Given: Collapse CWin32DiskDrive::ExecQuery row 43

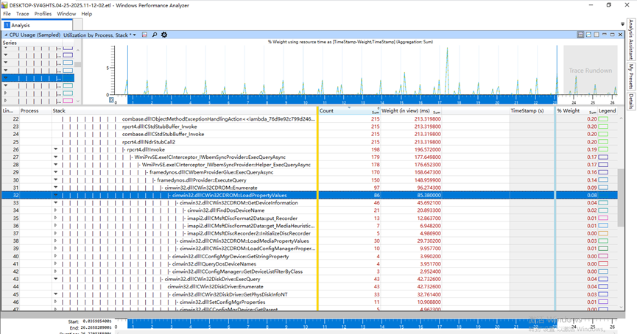Looking at the screenshot, I should tap(56, 280).
